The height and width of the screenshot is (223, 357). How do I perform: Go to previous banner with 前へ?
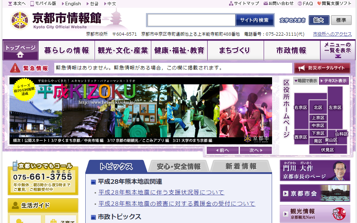[223, 150]
